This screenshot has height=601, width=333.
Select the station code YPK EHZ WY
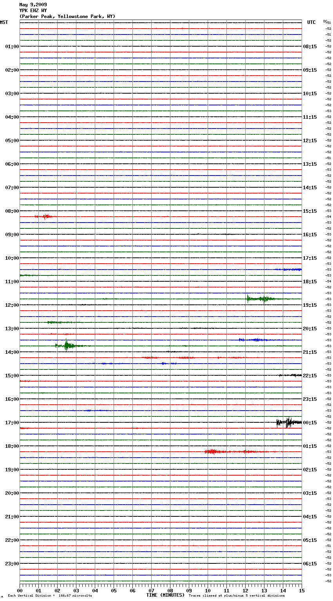point(33,11)
